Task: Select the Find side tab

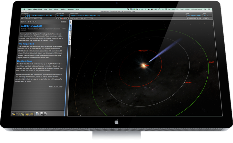Action: click(71, 22)
